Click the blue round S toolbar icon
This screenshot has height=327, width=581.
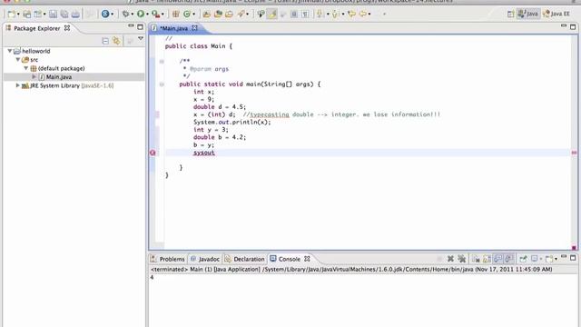(x=105, y=15)
